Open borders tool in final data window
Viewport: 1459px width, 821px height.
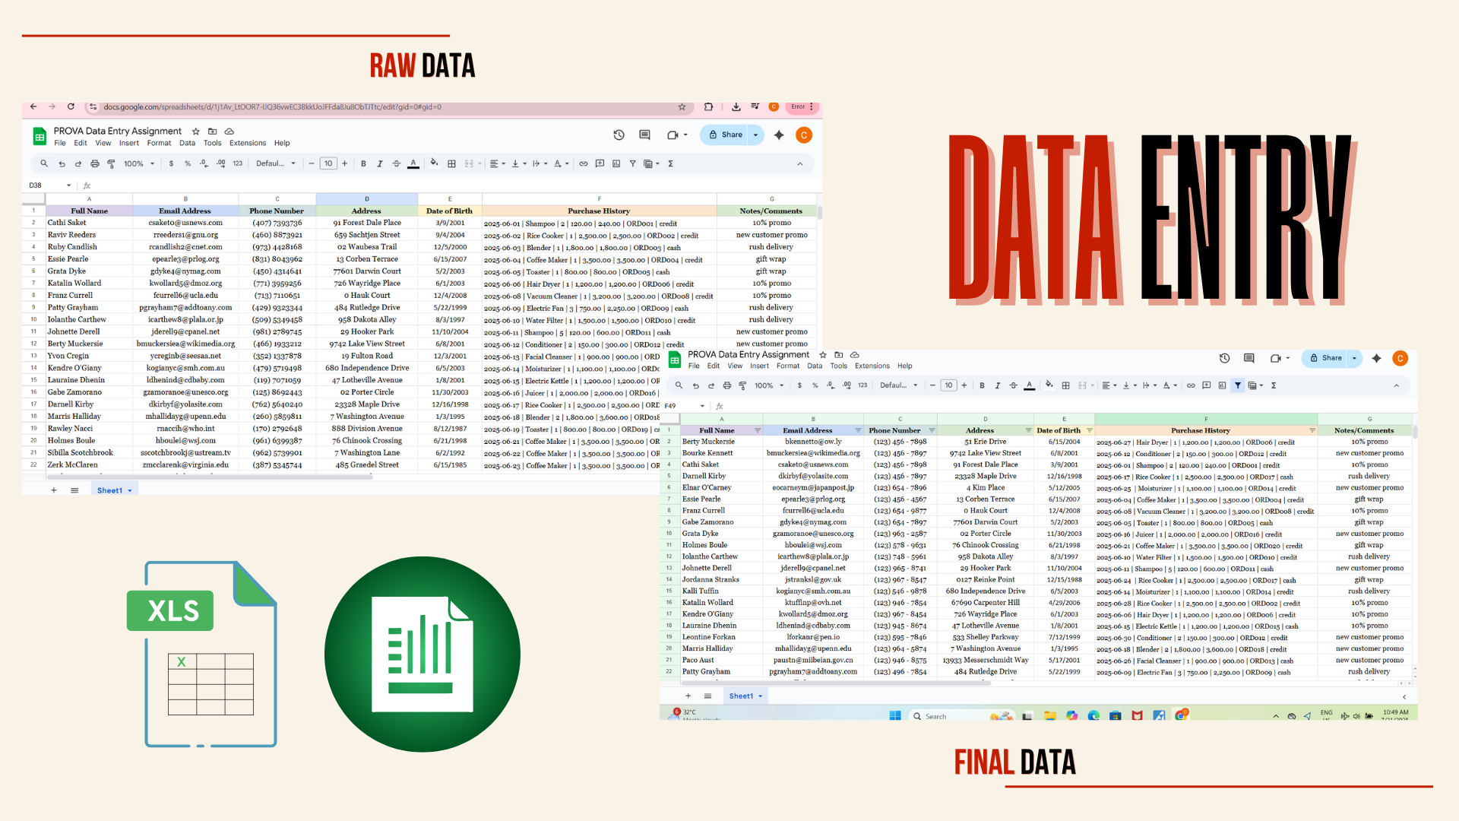click(x=1065, y=385)
